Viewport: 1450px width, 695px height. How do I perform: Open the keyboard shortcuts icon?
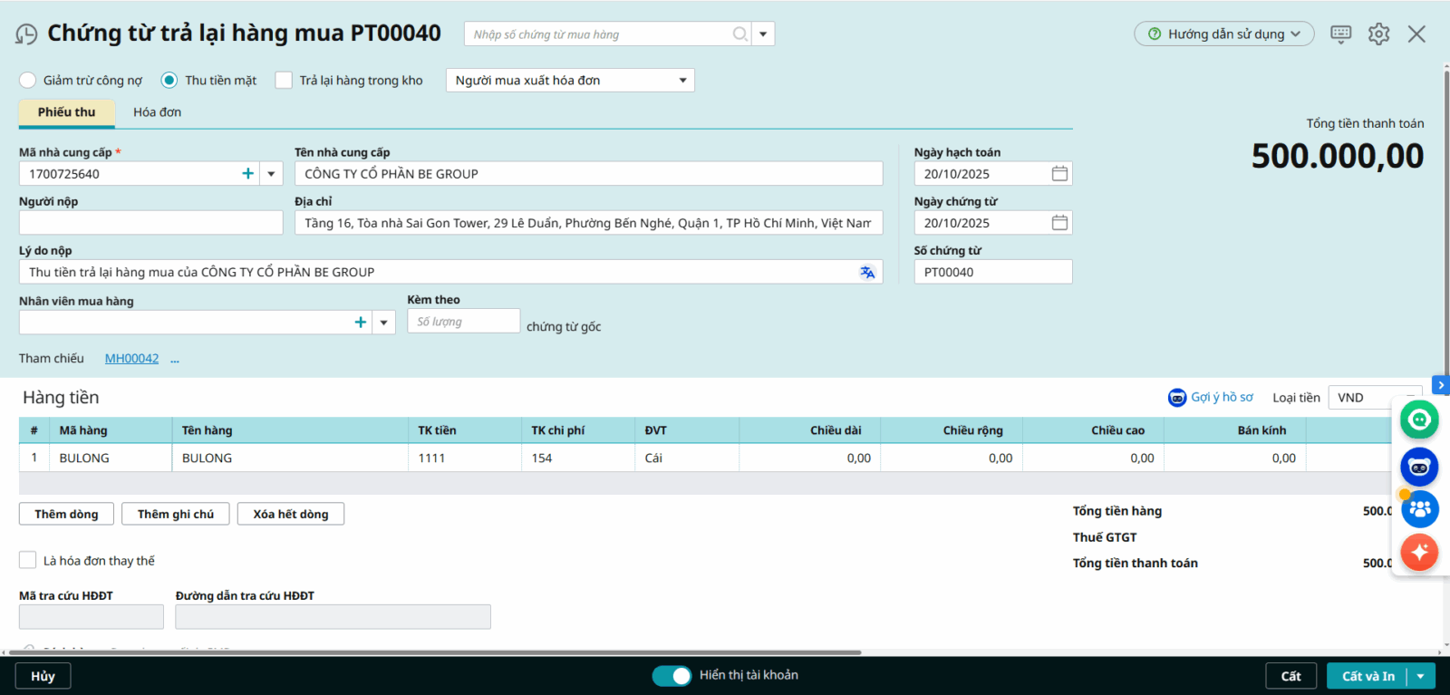(1340, 34)
